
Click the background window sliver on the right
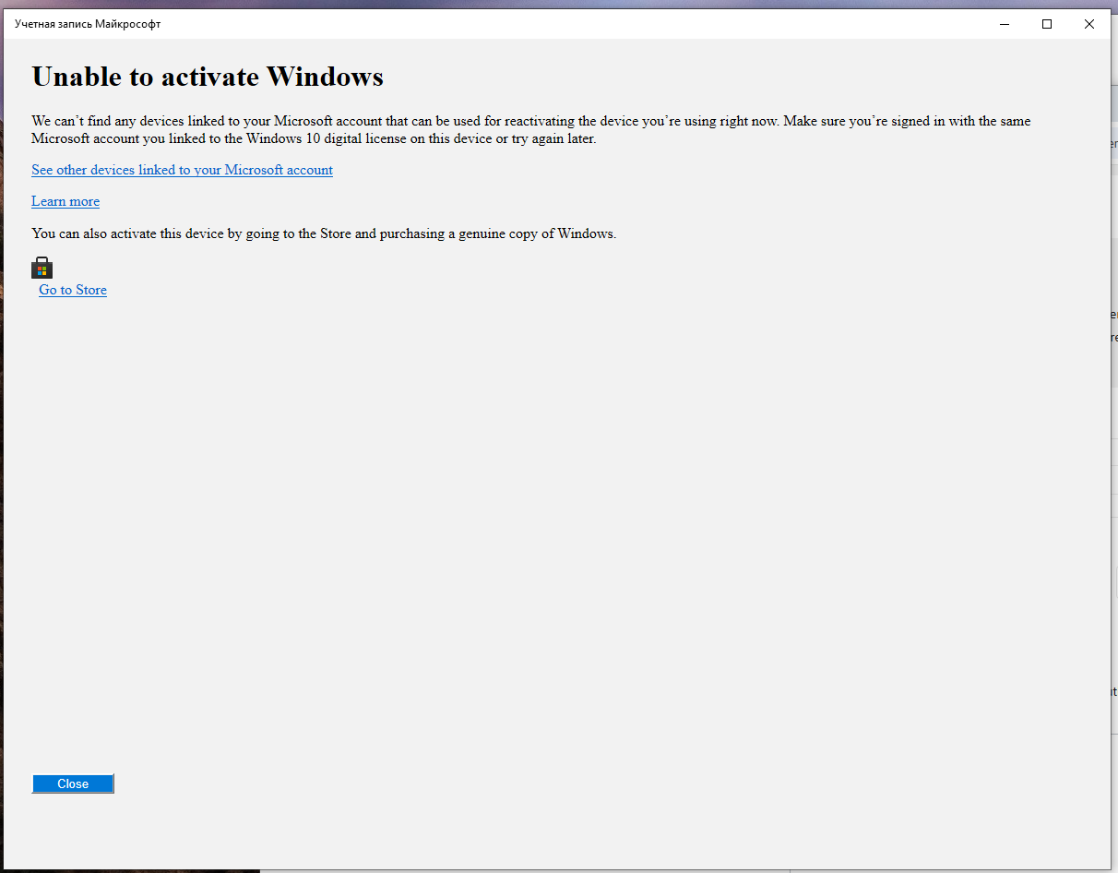(1113, 415)
